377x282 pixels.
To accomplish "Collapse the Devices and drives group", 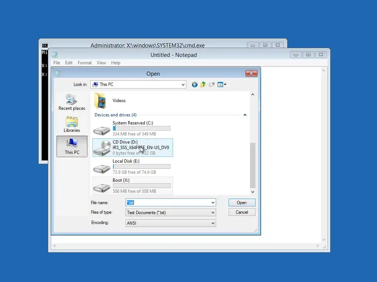I will pyautogui.click(x=245, y=115).
